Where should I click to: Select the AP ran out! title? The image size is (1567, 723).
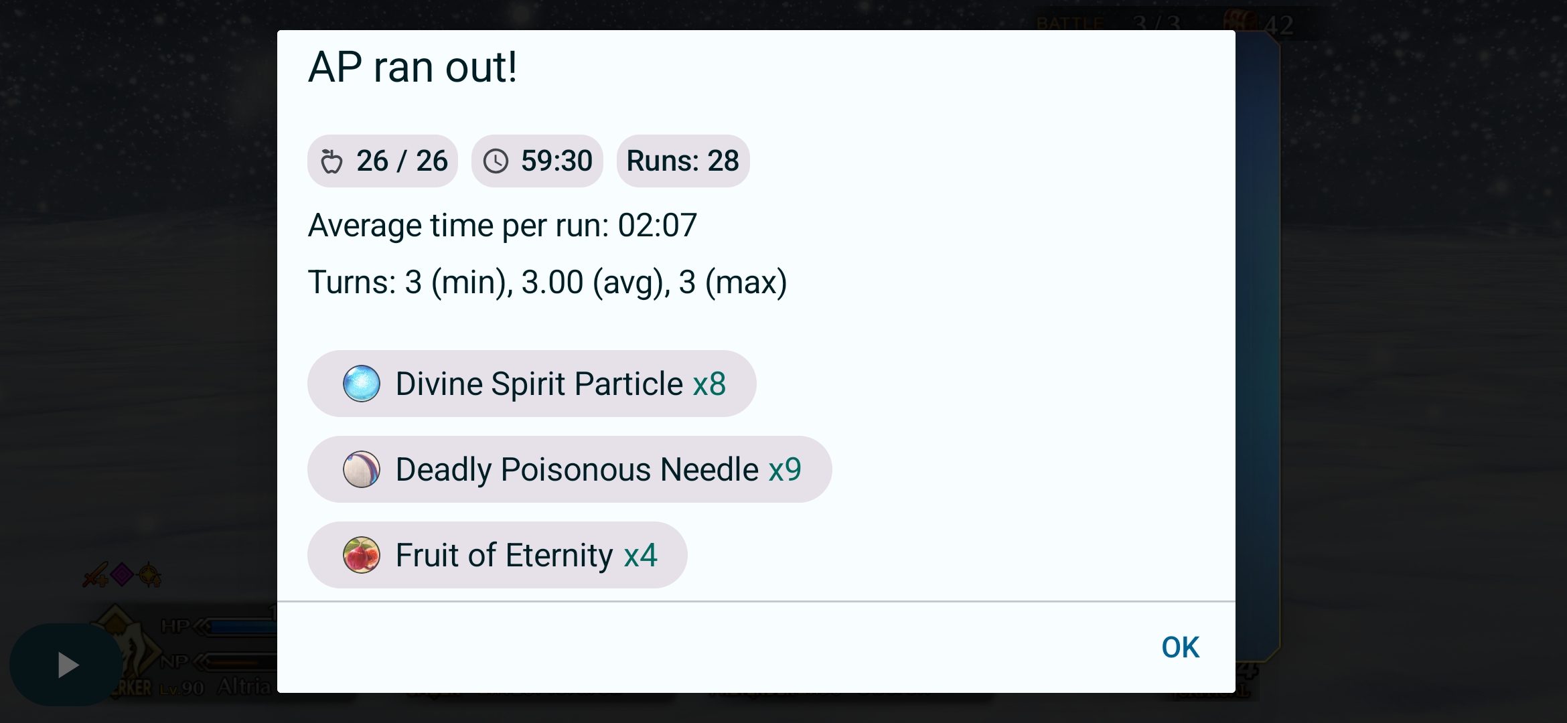(413, 67)
